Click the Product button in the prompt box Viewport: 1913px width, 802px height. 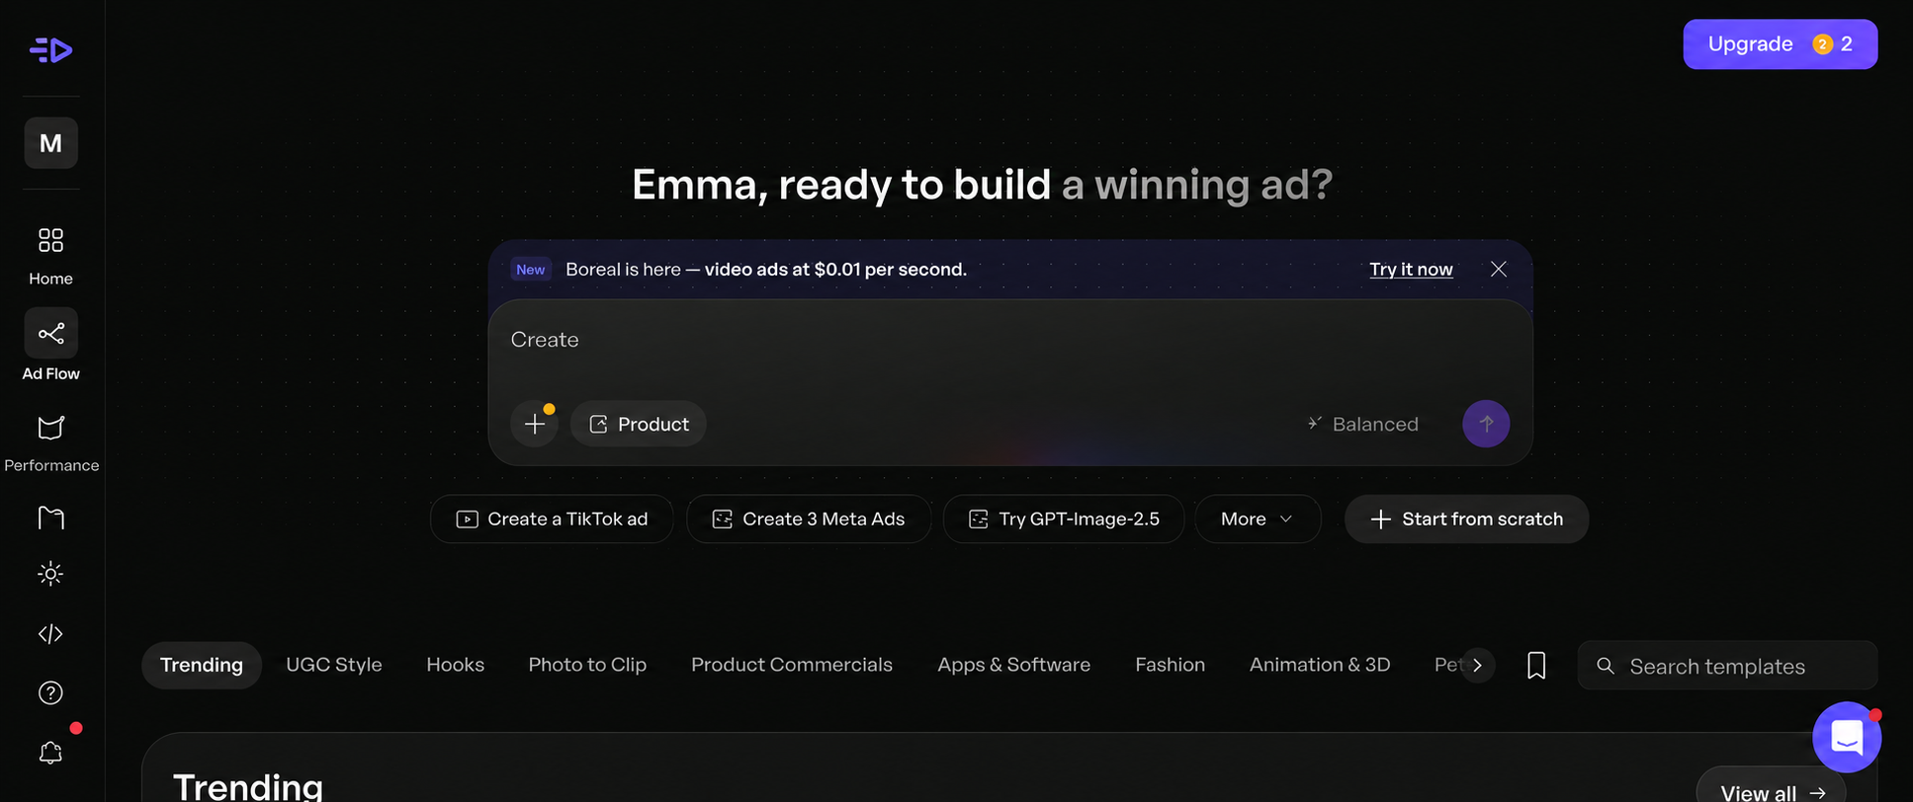[639, 424]
